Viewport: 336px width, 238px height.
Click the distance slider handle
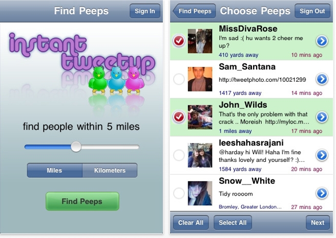[x=76, y=147]
